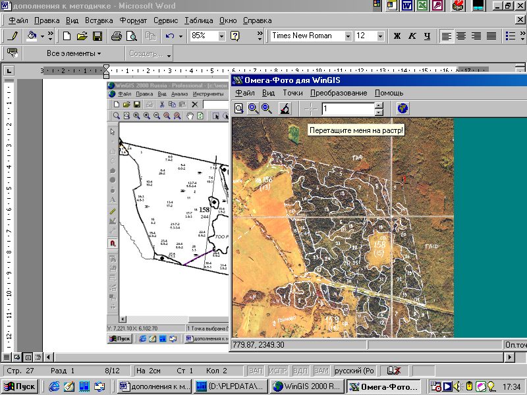Toggle ИСПР track changes indicator
The width and height of the screenshot is (527, 395).
277,371
